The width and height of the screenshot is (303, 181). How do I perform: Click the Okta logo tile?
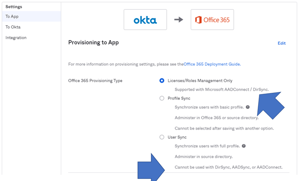[x=145, y=20]
